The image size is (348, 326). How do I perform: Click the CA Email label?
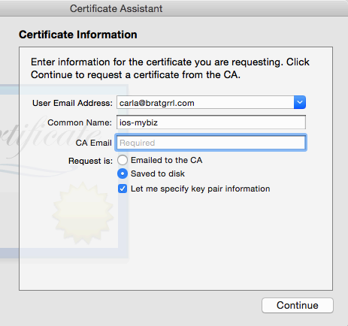(x=94, y=143)
